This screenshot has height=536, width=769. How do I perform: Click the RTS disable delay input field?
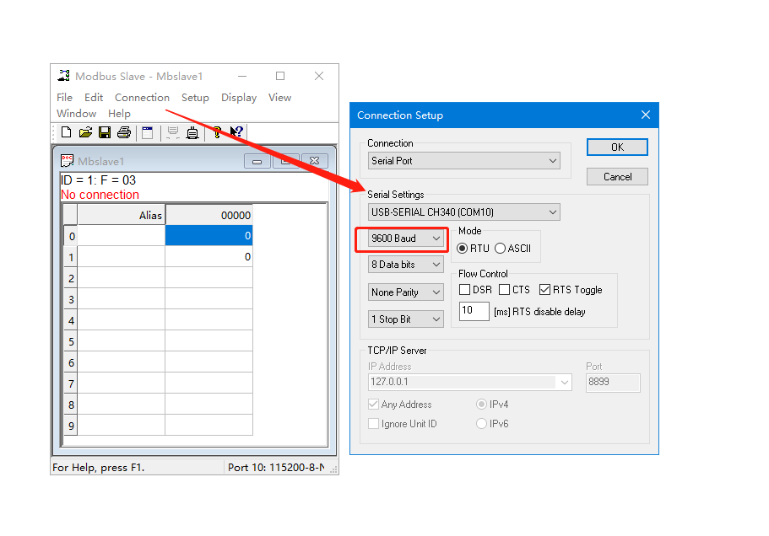click(x=474, y=312)
